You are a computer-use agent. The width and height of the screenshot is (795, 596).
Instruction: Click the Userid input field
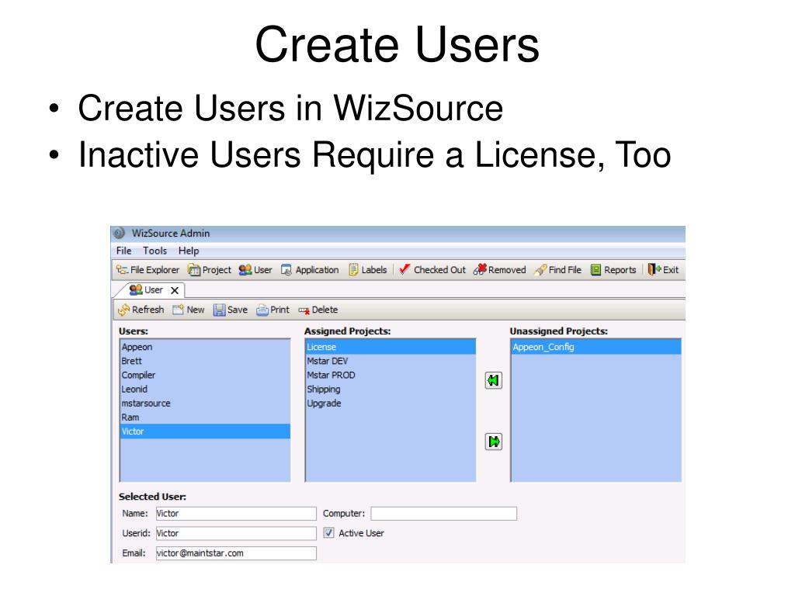tap(236, 533)
